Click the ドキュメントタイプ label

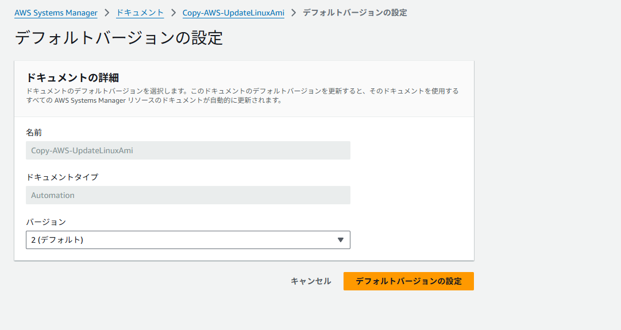pos(62,177)
